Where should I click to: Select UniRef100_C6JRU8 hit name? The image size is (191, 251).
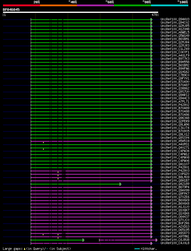175,240
